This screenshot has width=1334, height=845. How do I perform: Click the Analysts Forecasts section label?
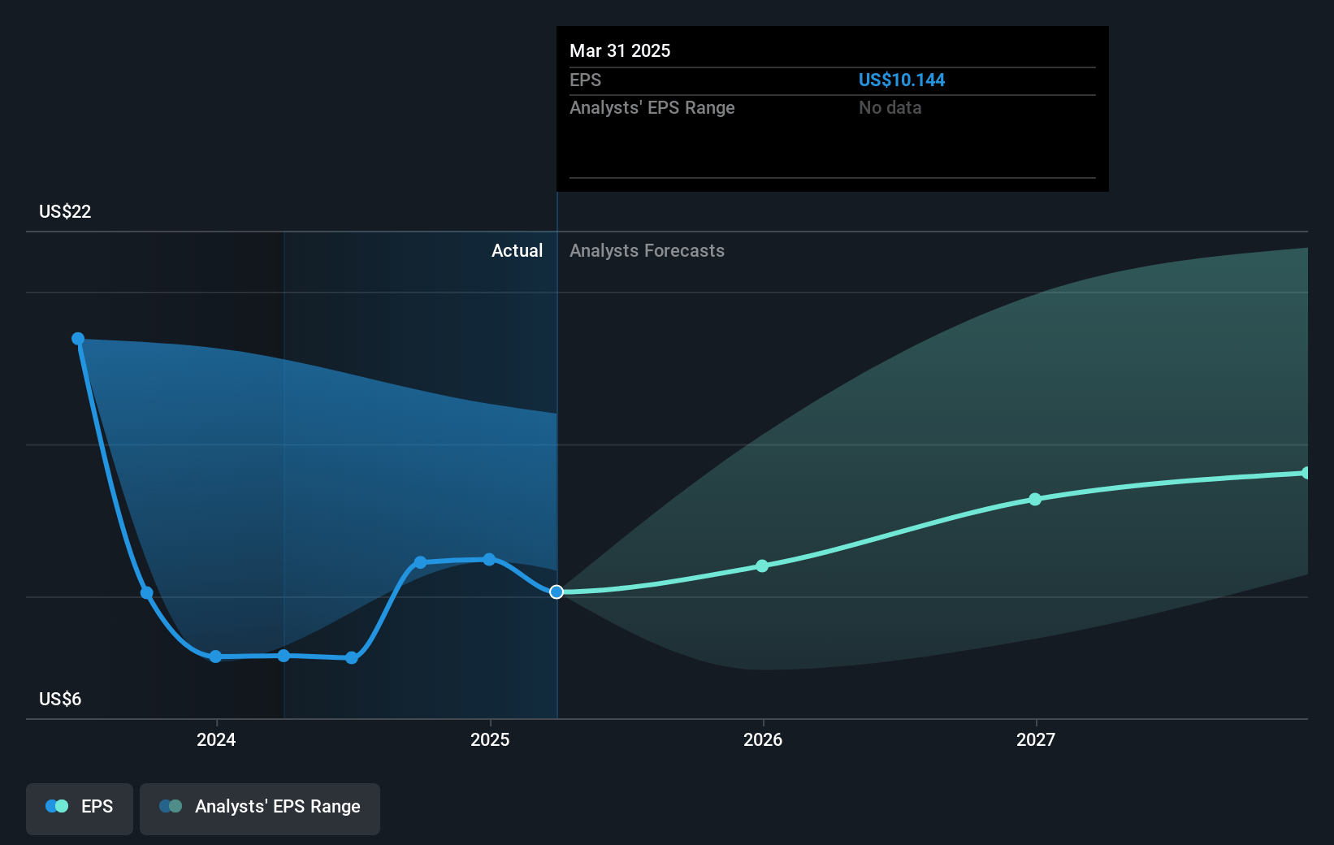click(x=647, y=250)
